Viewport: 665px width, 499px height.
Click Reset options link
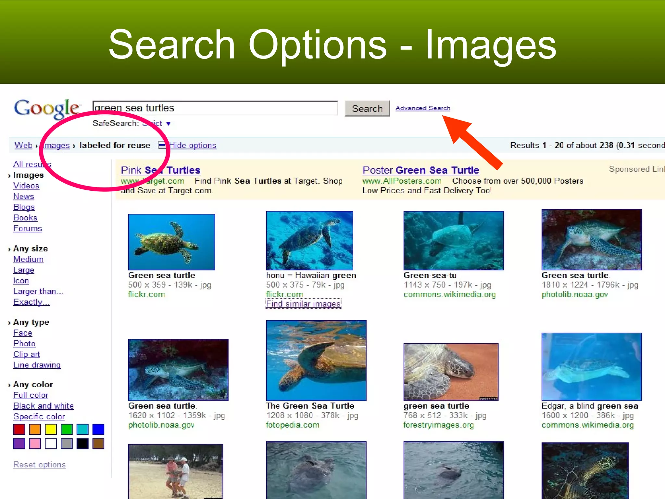39,465
